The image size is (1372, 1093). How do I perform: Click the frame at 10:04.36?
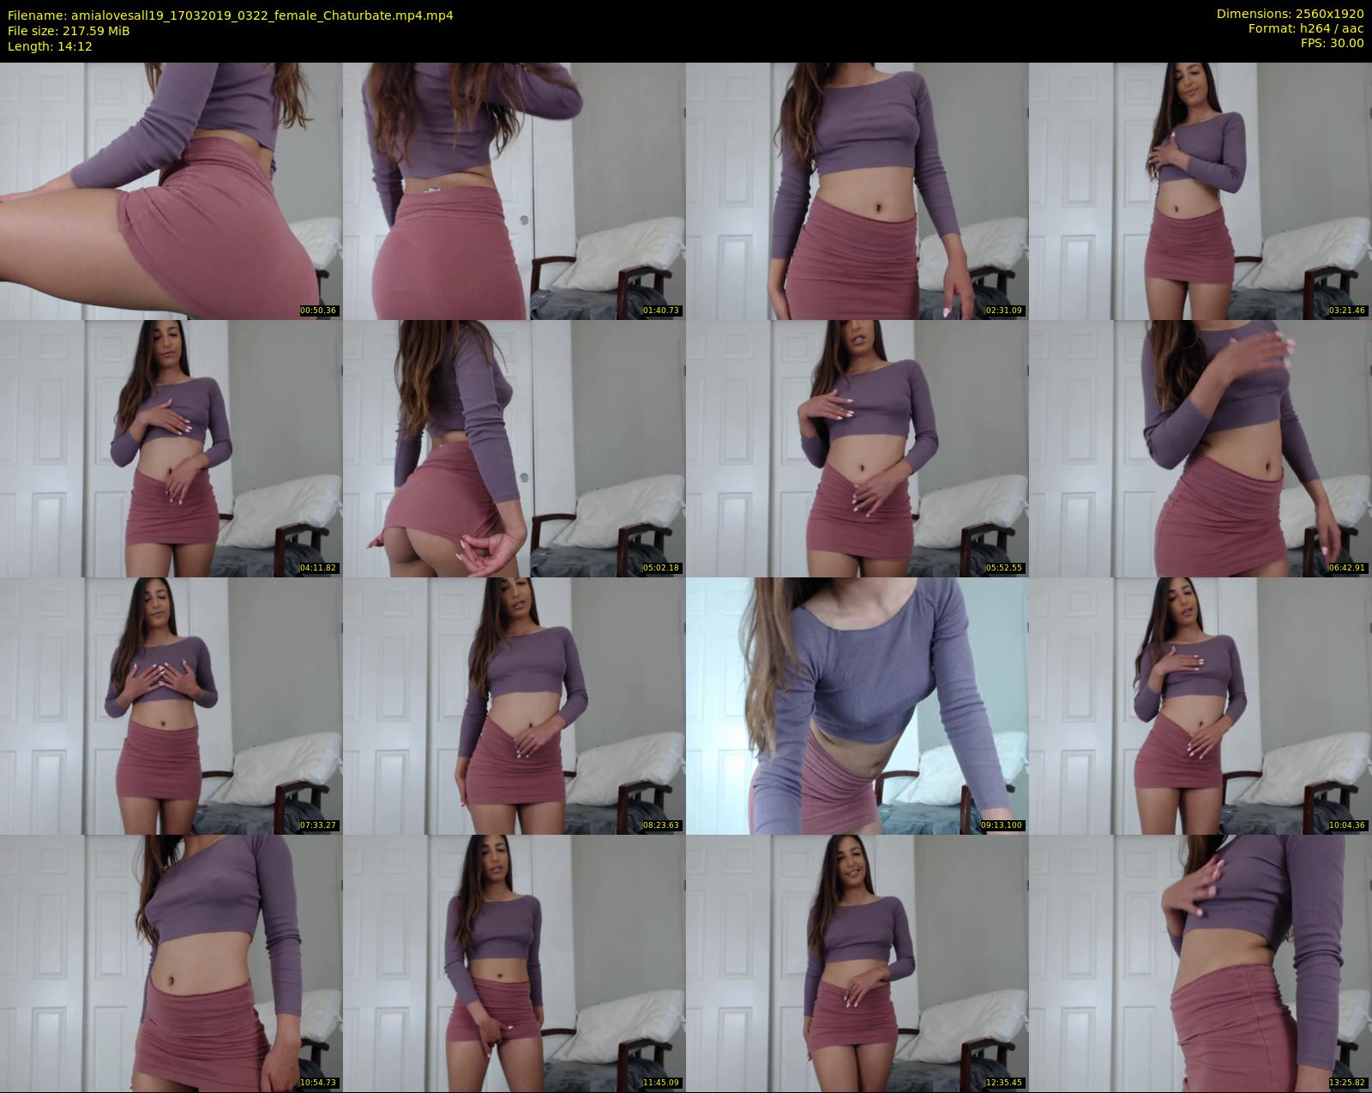pyautogui.click(x=1200, y=705)
